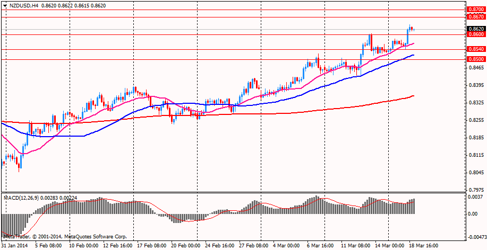Select the 0.8700 red price label
487x250 pixels.
(x=475, y=9)
